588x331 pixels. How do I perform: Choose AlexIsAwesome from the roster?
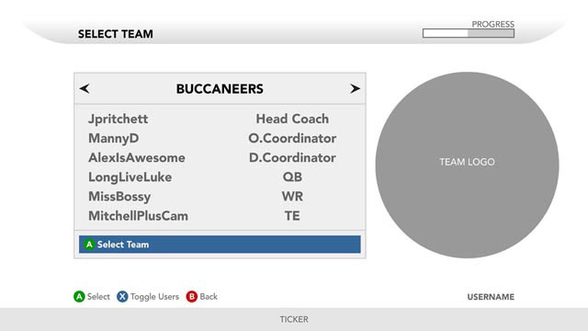coord(137,157)
